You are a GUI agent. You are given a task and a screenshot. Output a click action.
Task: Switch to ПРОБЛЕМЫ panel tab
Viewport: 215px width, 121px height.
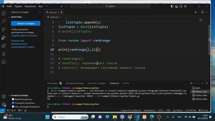[x=52, y=83]
